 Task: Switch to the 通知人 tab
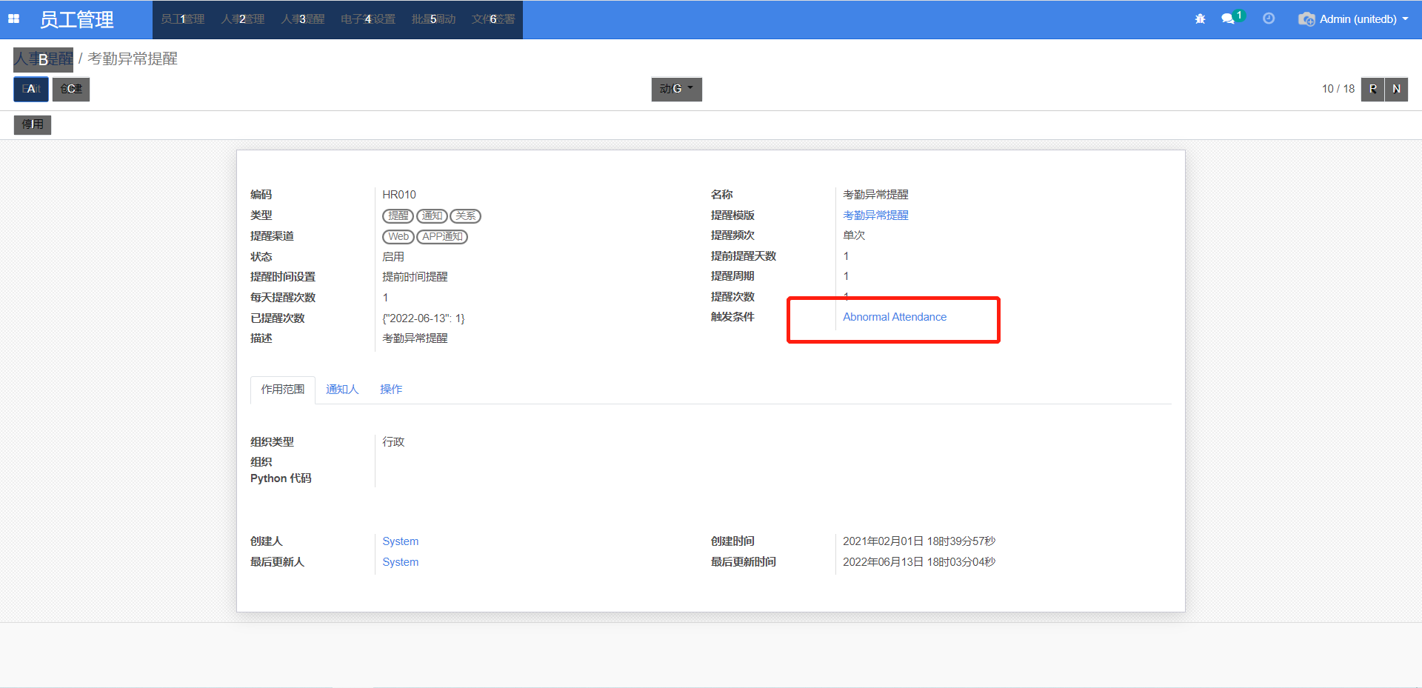click(342, 390)
